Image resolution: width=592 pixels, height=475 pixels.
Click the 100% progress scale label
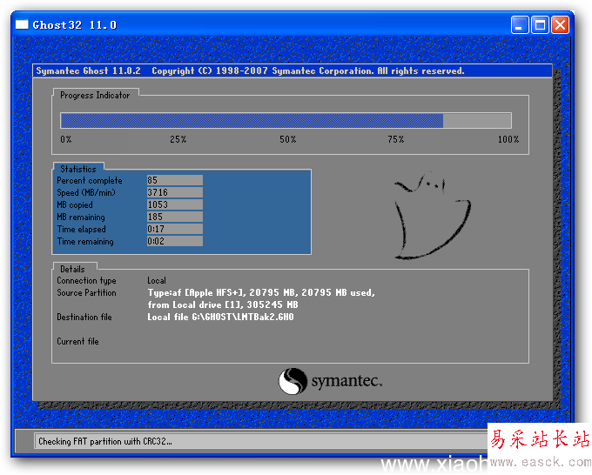coord(508,139)
